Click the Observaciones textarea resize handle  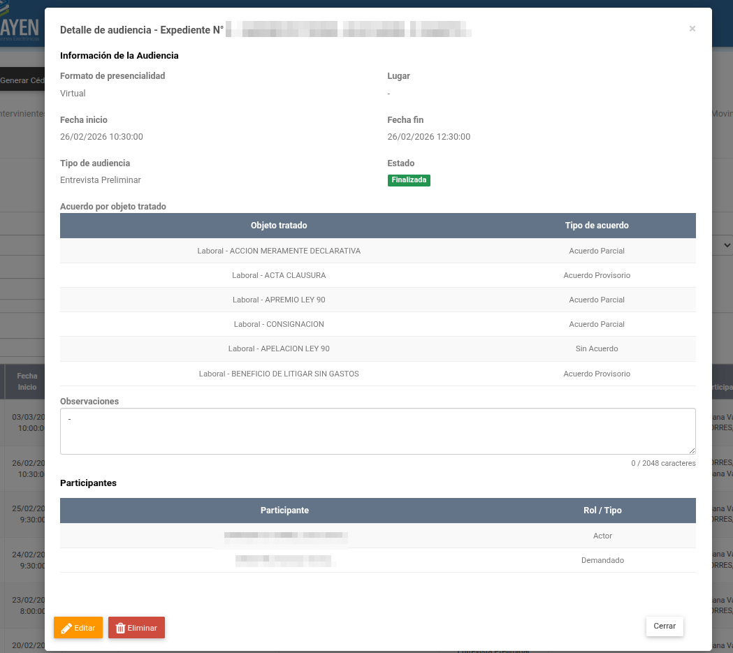click(x=692, y=450)
